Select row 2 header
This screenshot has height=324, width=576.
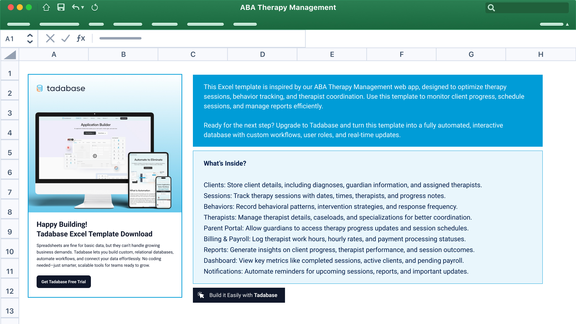(10, 91)
